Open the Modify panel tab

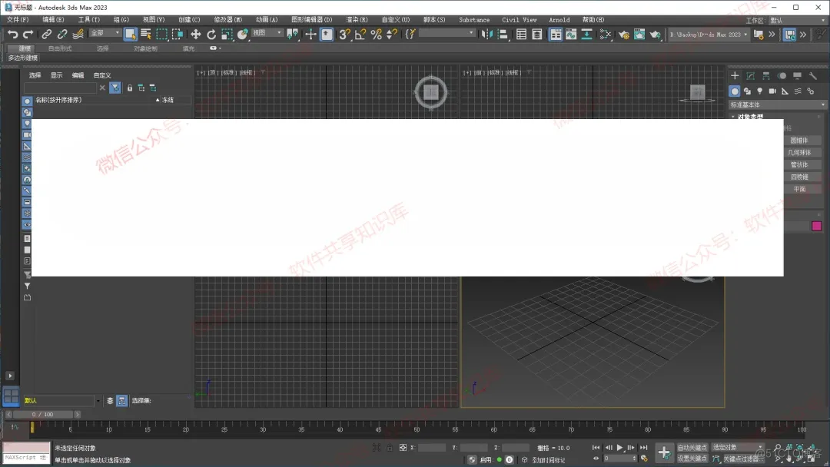pyautogui.click(x=750, y=75)
